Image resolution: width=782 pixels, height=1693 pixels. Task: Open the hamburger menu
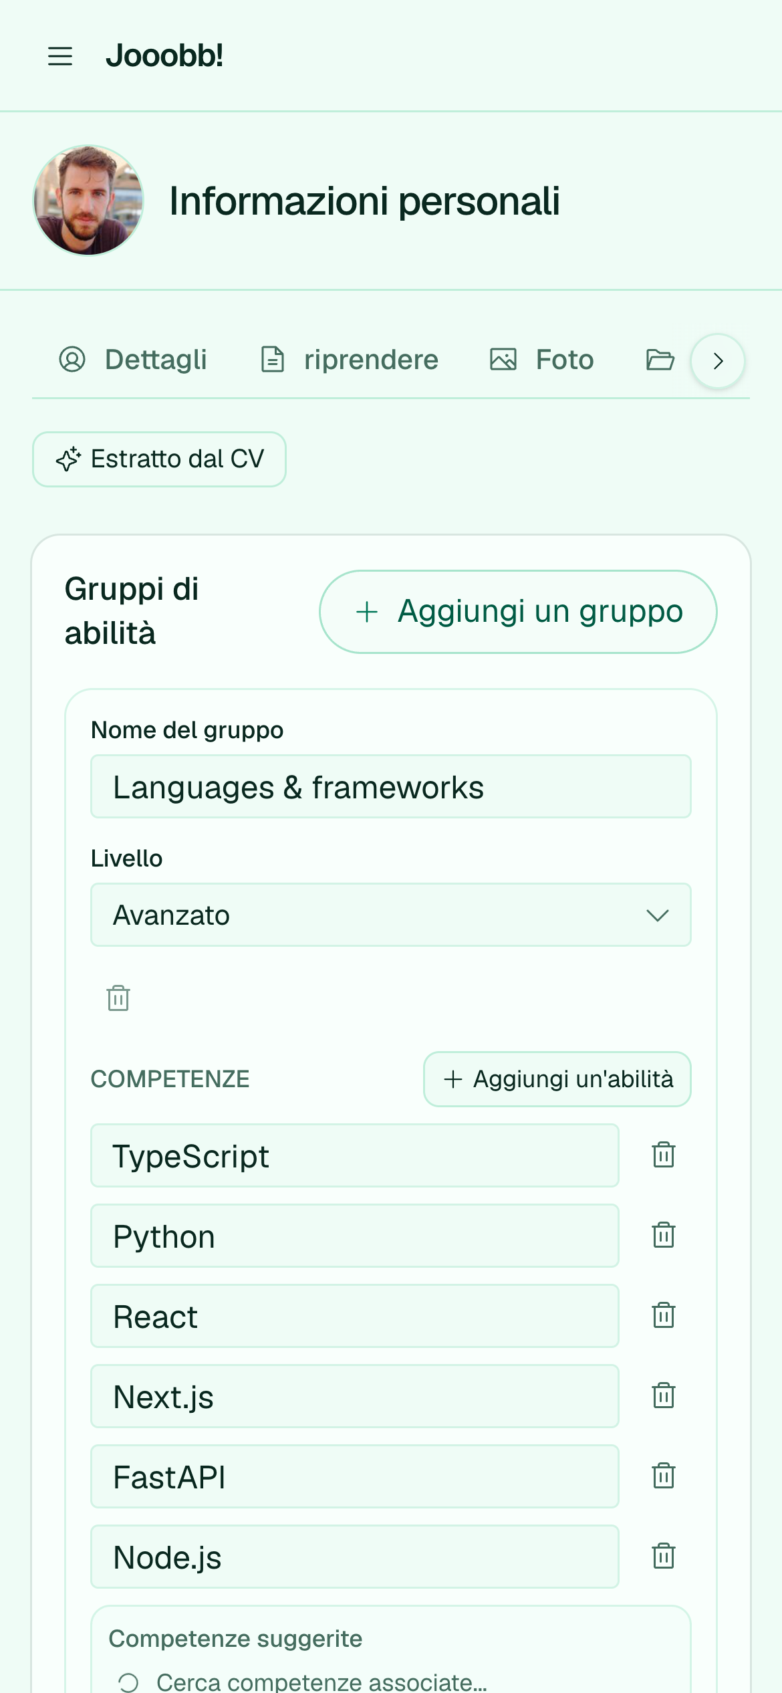[x=60, y=56]
